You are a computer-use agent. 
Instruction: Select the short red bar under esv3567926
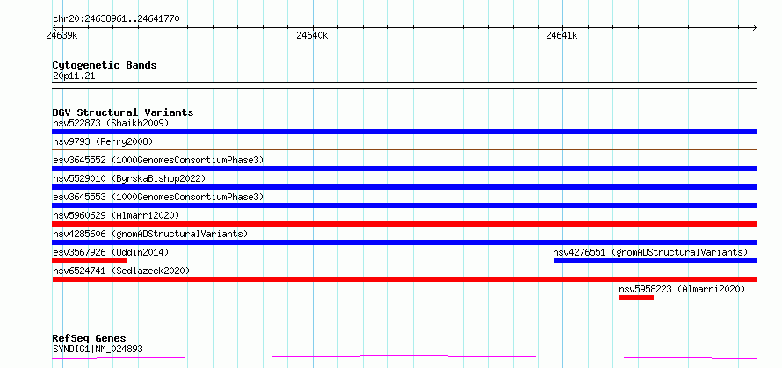click(90, 261)
